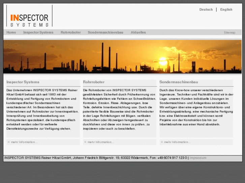Click the Sondermaschinenbau column heading
245x183 pixels.
pyautogui.click(x=179, y=82)
